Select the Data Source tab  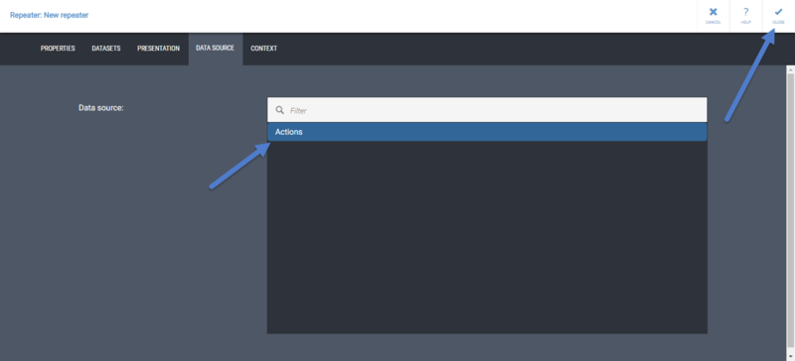(x=215, y=48)
